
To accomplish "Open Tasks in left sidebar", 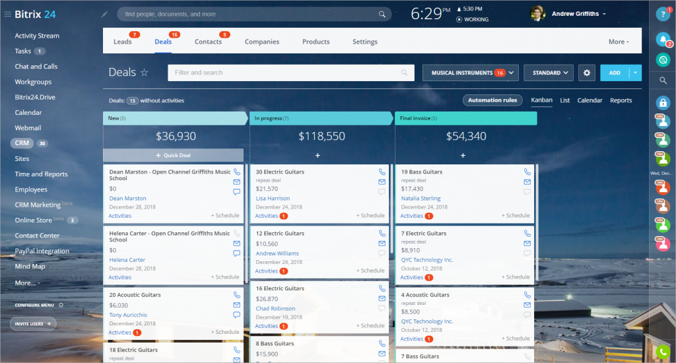I will click(23, 51).
